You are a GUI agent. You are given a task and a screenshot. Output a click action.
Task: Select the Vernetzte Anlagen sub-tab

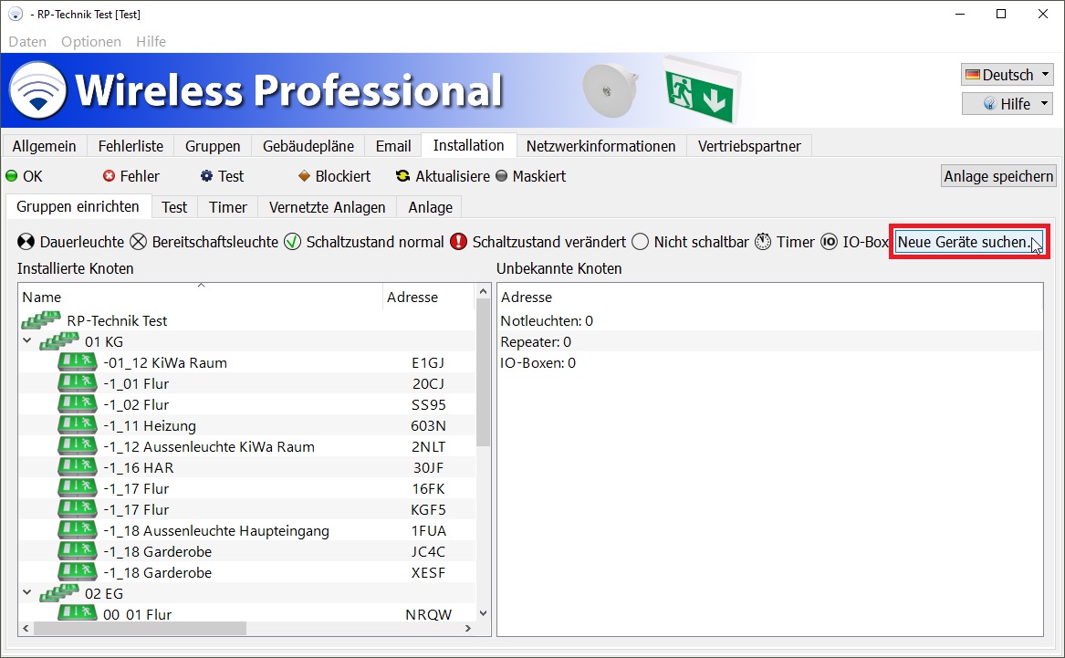pyautogui.click(x=328, y=207)
